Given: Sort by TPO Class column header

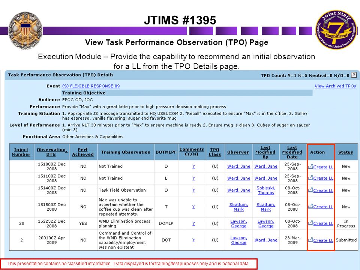Looking at the screenshot, I should [215, 152].
